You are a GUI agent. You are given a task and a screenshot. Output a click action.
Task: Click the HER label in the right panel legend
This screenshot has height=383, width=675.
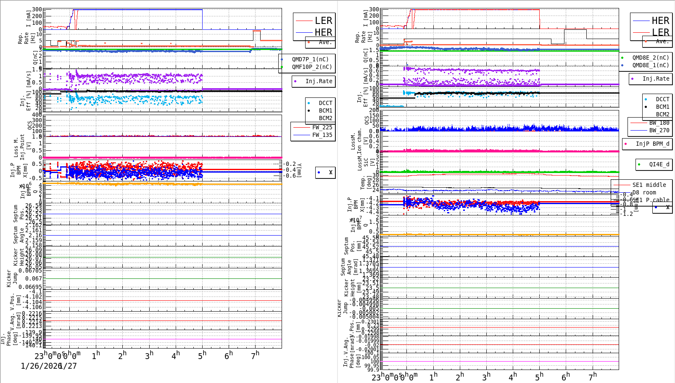(x=660, y=20)
